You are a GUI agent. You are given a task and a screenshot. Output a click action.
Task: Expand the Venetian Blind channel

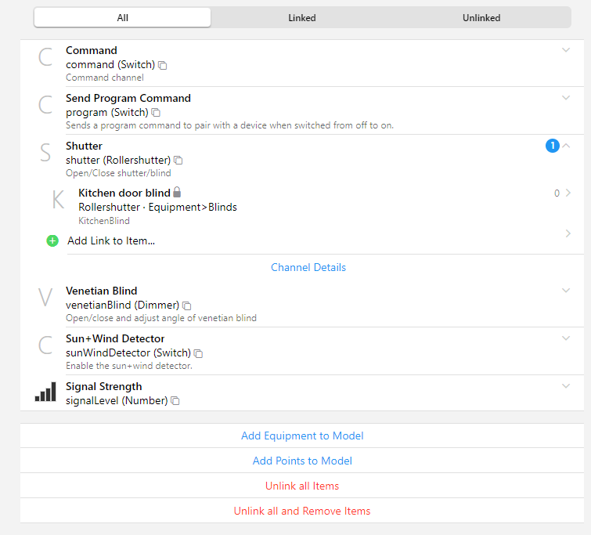566,291
